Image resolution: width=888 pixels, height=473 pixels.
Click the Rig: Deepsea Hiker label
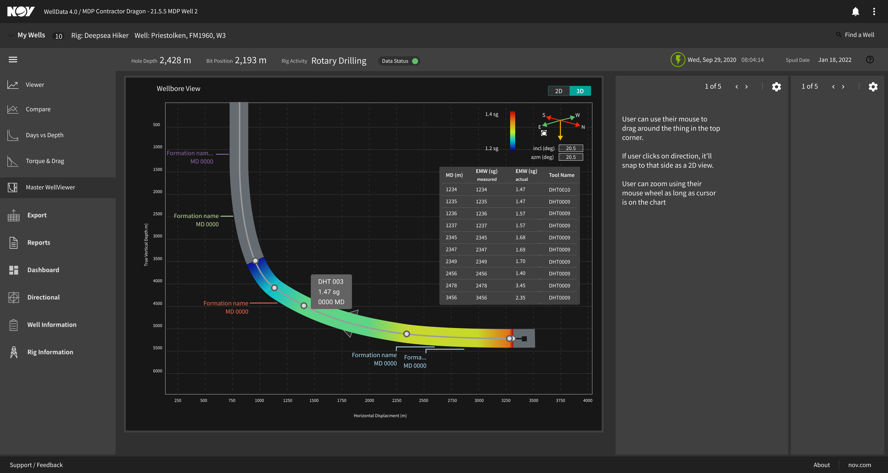[100, 35]
